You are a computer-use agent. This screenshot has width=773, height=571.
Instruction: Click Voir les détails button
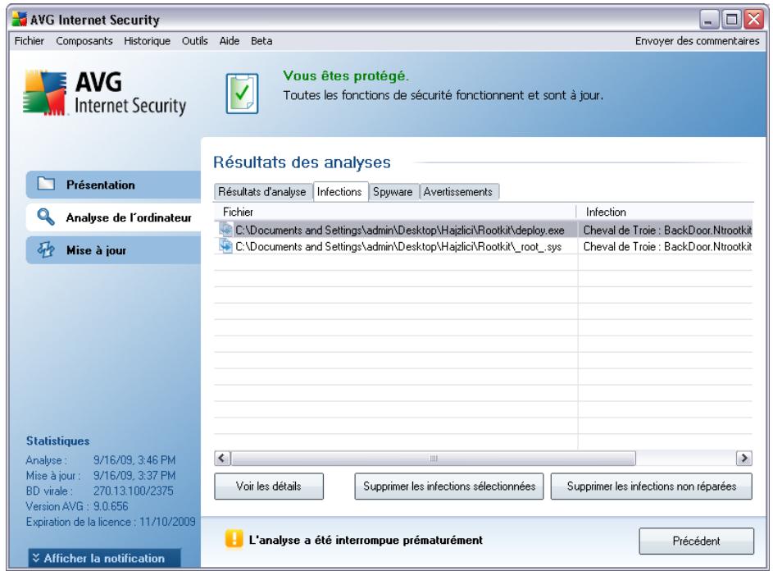(x=269, y=486)
